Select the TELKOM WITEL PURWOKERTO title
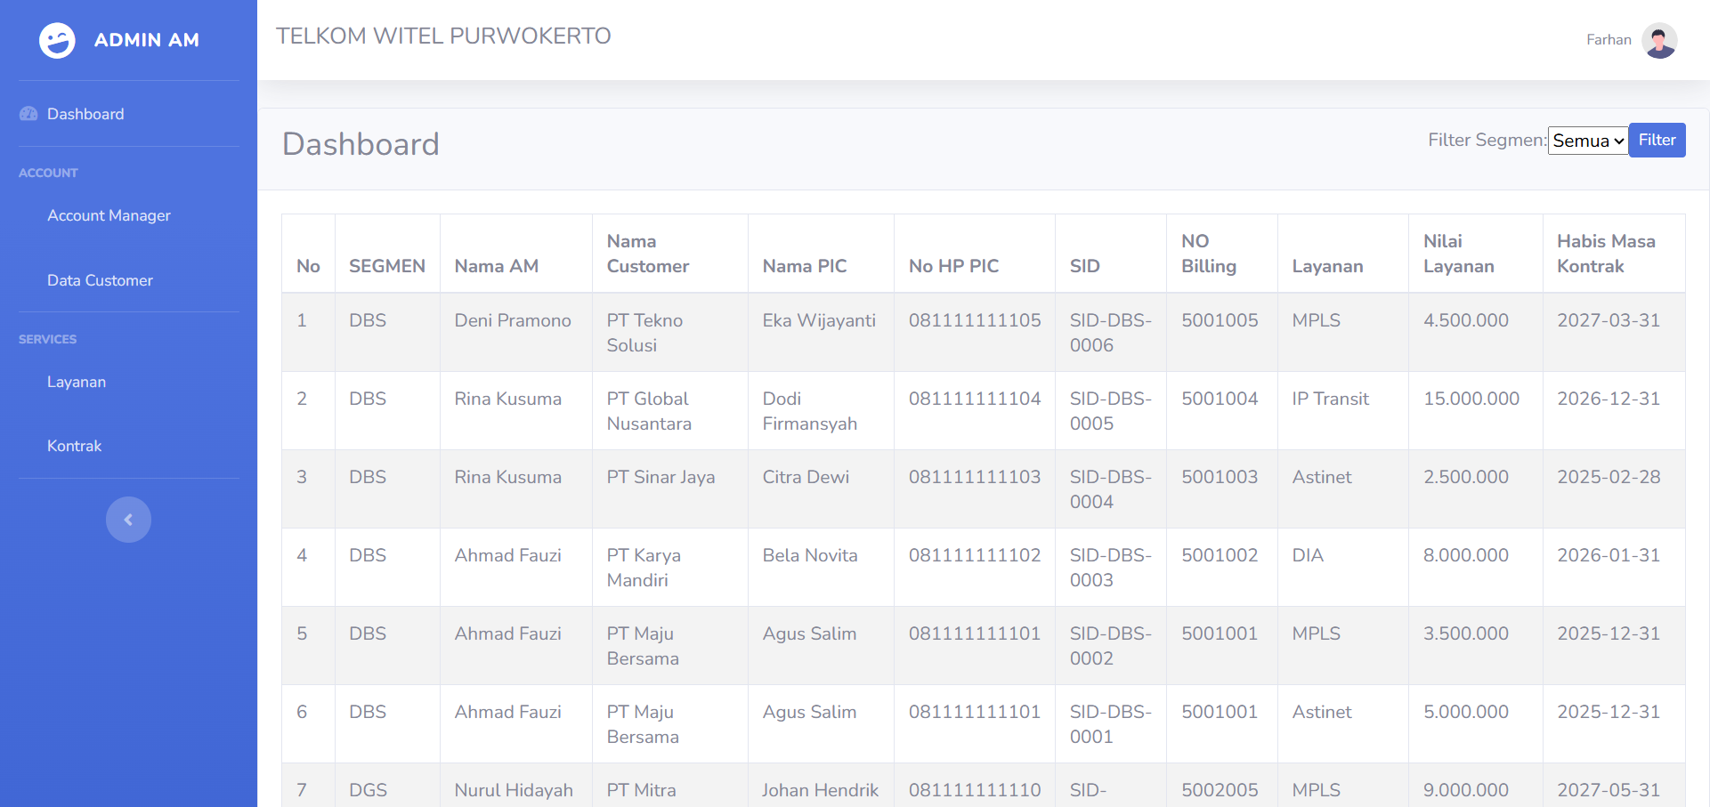Screen dimensions: 1710x807 click(x=443, y=36)
